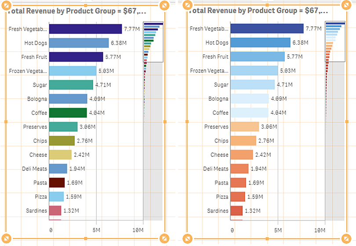The width and height of the screenshot is (356, 246).
Task: Click top-left corner resize handle of right chart
Action: 188,5
